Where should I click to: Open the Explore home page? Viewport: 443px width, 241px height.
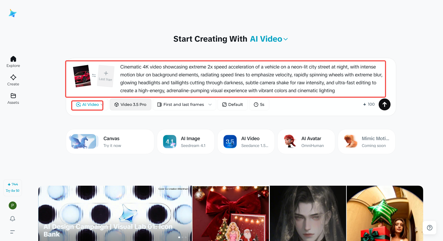[13, 62]
